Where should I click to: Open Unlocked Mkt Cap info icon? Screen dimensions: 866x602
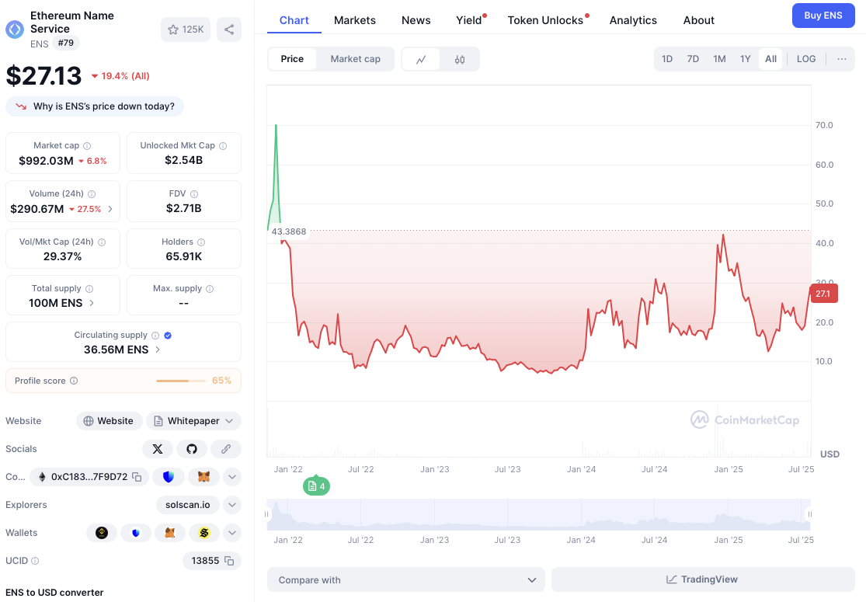coord(223,146)
